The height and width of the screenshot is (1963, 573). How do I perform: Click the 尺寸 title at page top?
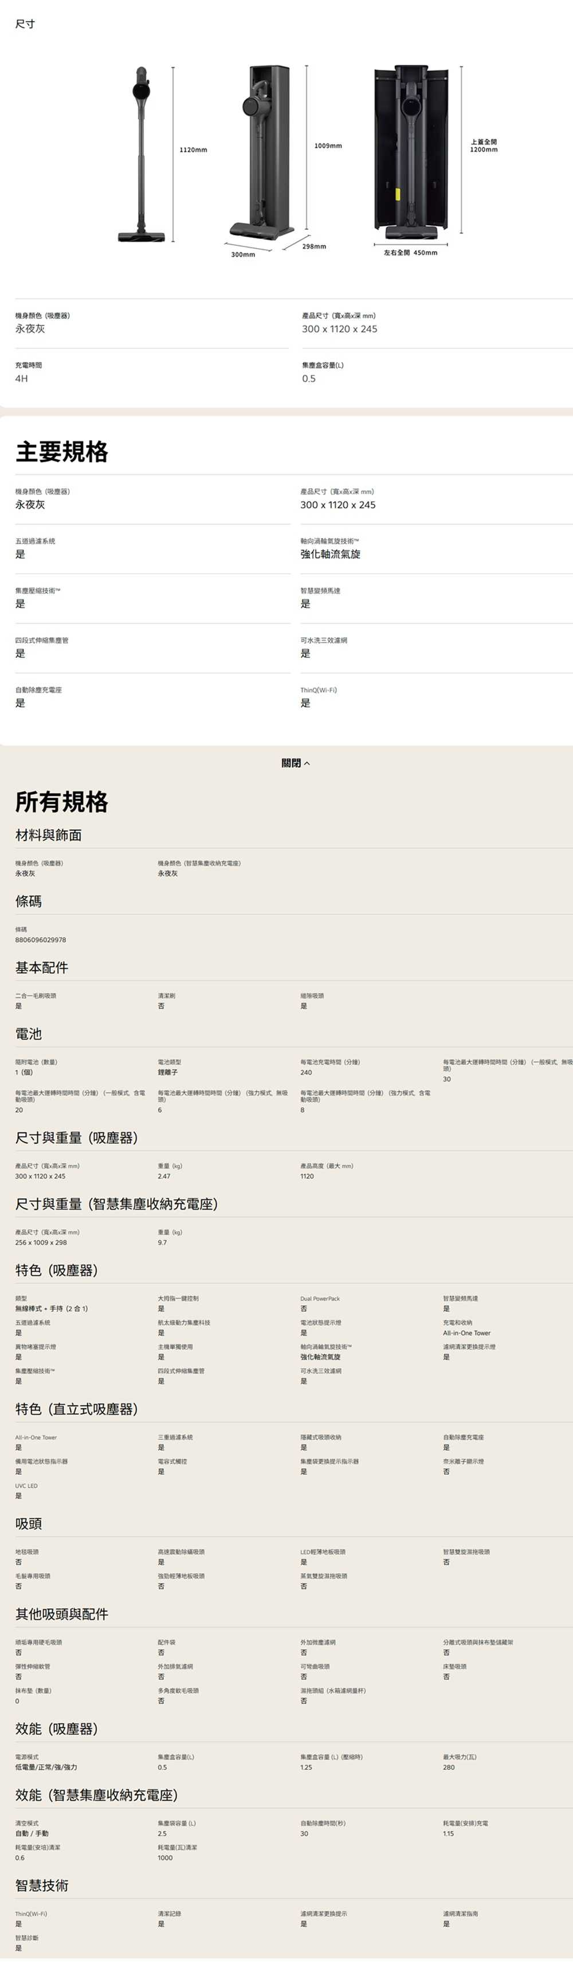pyautogui.click(x=25, y=25)
